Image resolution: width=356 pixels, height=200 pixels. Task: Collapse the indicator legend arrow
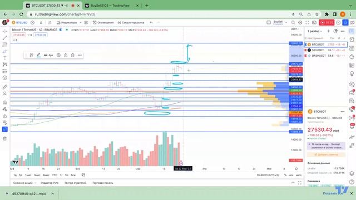pyautogui.click(x=15, y=40)
